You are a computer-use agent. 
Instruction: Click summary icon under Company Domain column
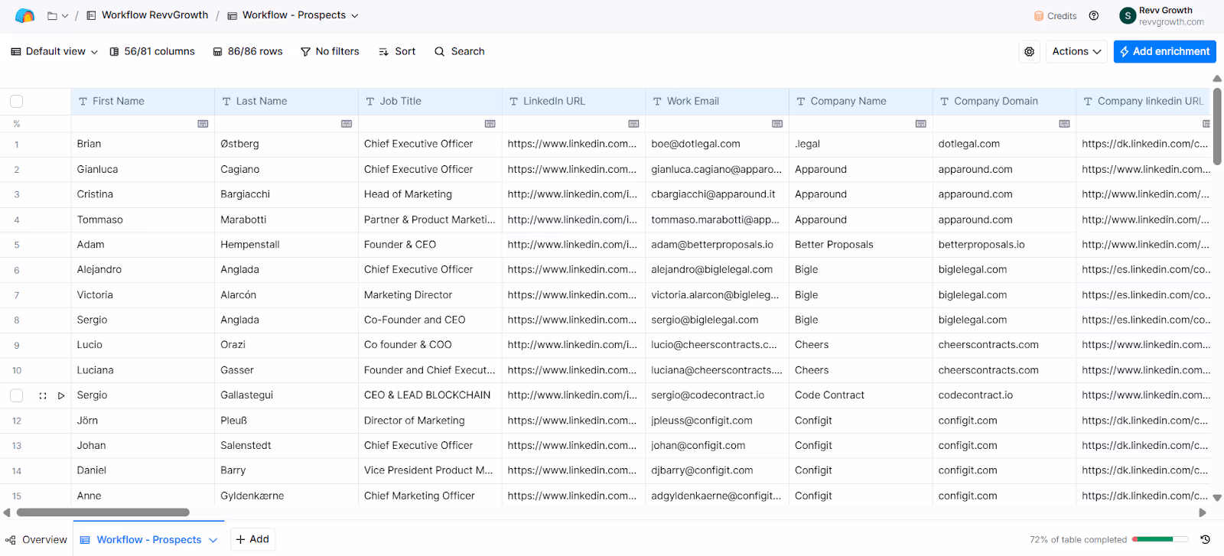point(1064,124)
